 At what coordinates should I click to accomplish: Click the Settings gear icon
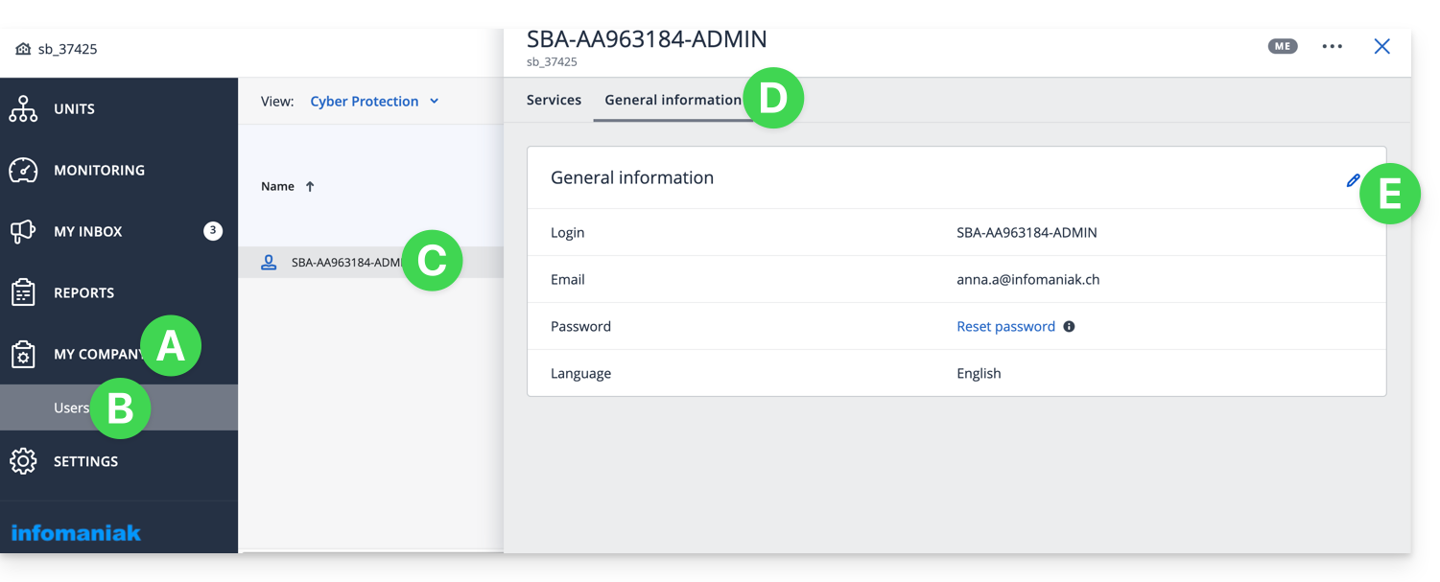(23, 461)
